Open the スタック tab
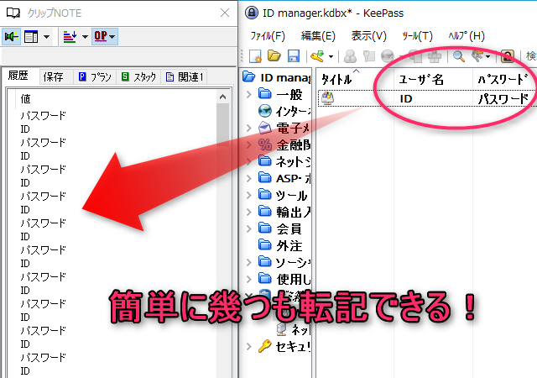Image resolution: width=537 pixels, height=378 pixels. click(x=138, y=76)
